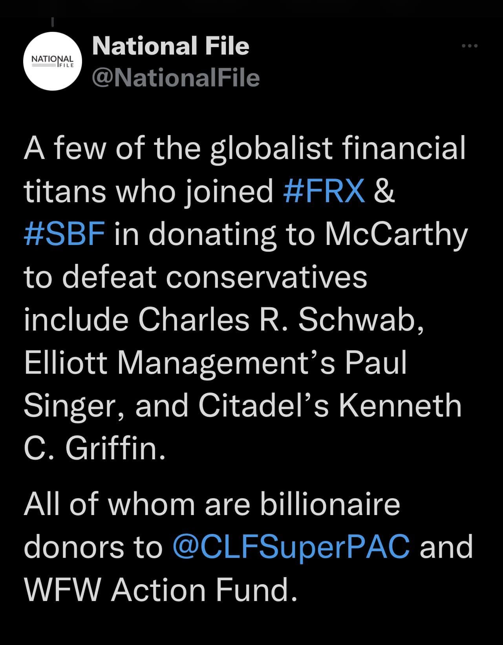
Task: Click the phrase 'to defeat conservatives'
Action: point(196,277)
